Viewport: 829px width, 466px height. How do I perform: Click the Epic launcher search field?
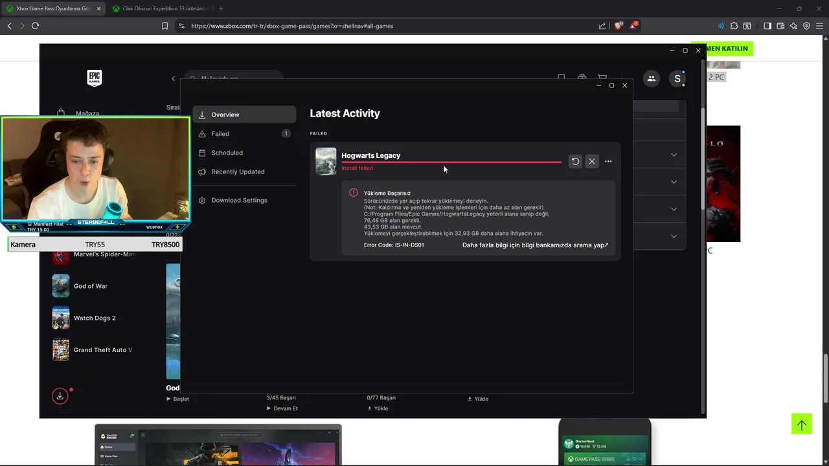(x=234, y=78)
